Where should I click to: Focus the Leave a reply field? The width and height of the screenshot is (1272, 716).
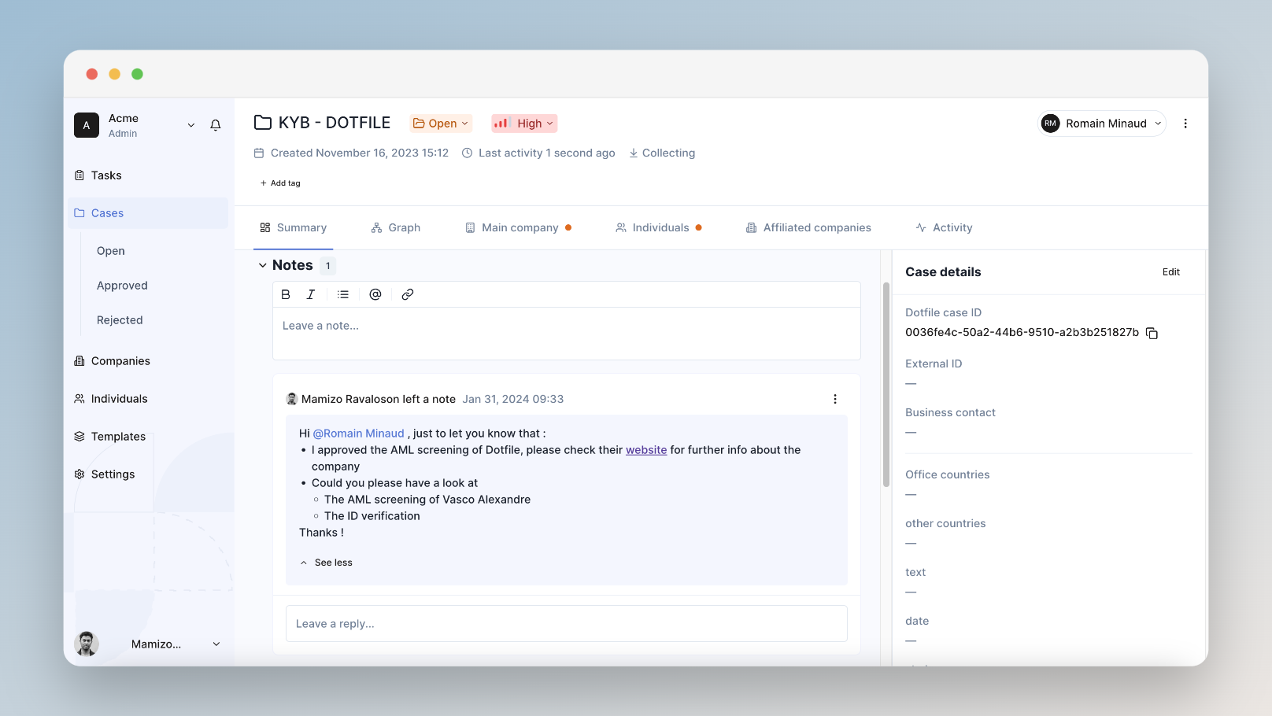click(x=567, y=624)
